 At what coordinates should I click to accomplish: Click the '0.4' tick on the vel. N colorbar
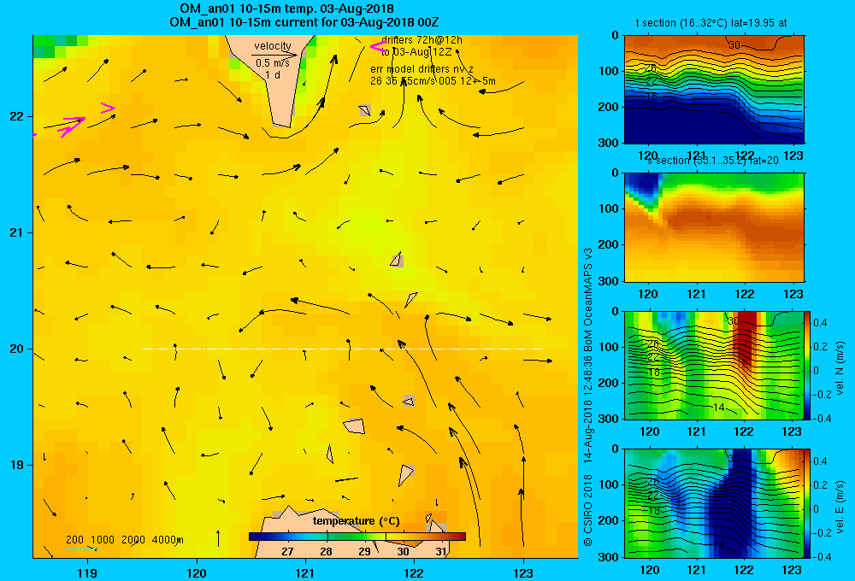click(x=820, y=323)
